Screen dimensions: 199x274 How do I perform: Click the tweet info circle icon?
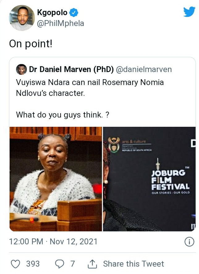189,242
